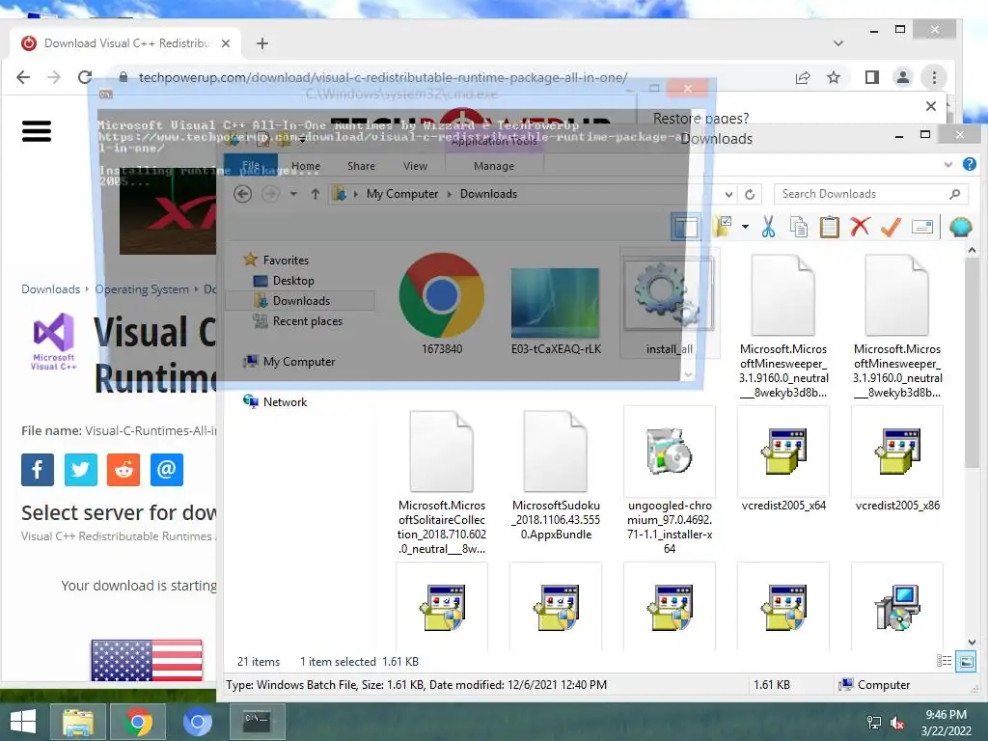Select Downloads in the navigation pane
988x741 pixels.
[301, 301]
